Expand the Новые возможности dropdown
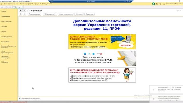The image size is (183, 103). click(x=66, y=14)
